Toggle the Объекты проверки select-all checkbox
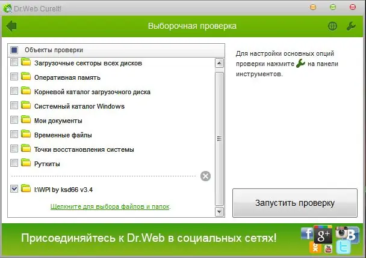The width and height of the screenshot is (366, 258). (14, 50)
